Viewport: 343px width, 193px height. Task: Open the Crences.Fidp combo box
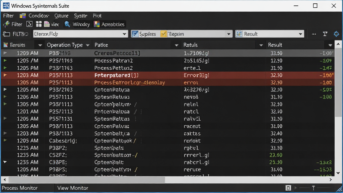pos(80,34)
